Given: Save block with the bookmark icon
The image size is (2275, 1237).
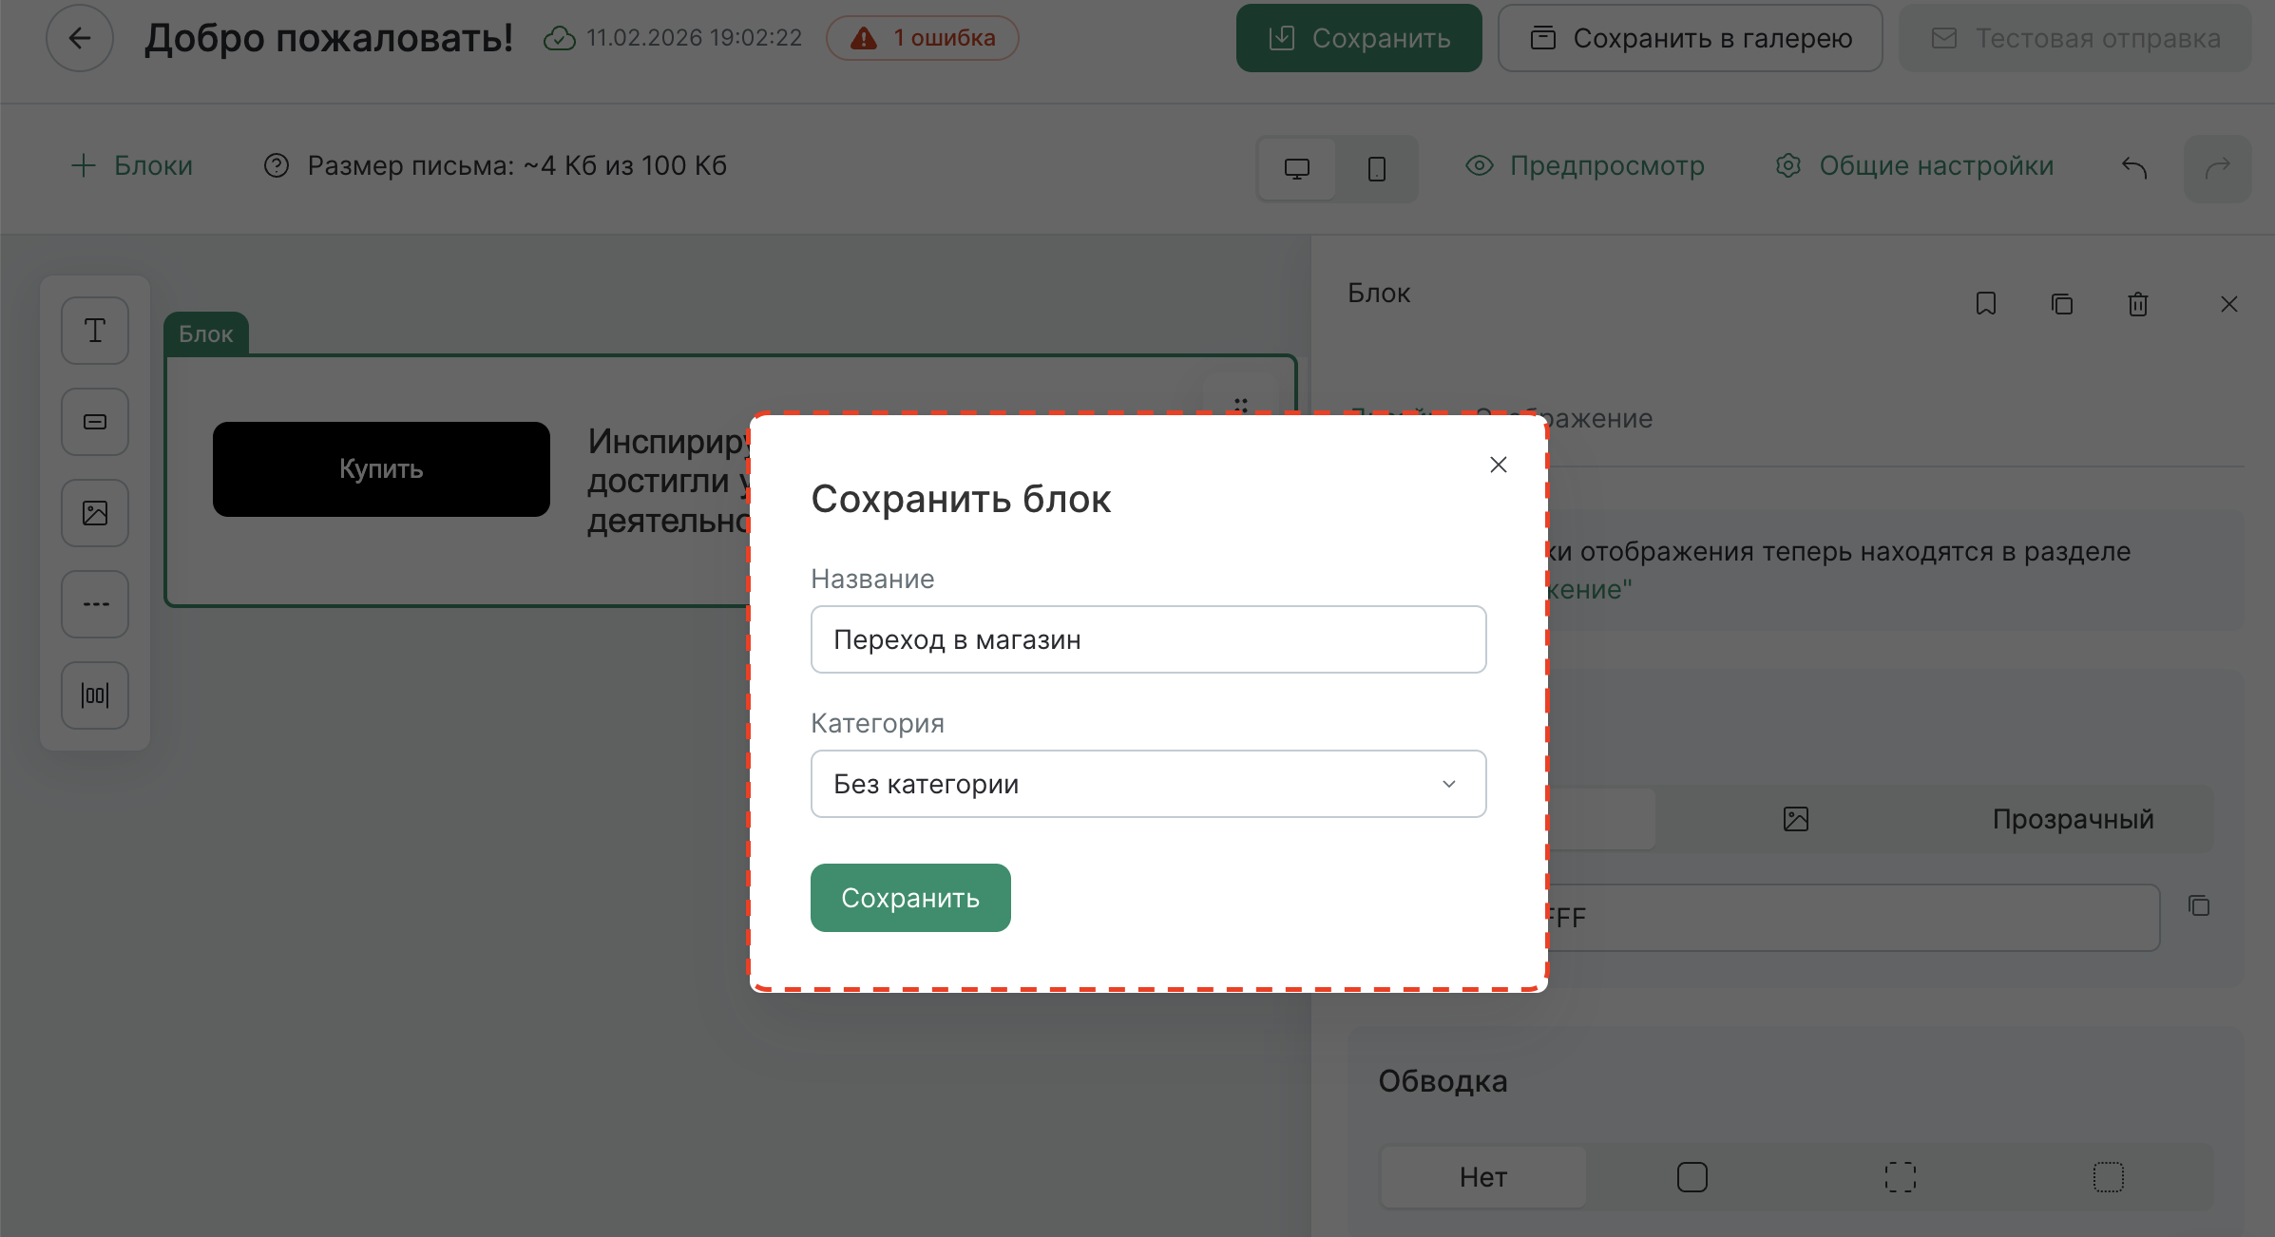Looking at the screenshot, I should [x=1985, y=304].
